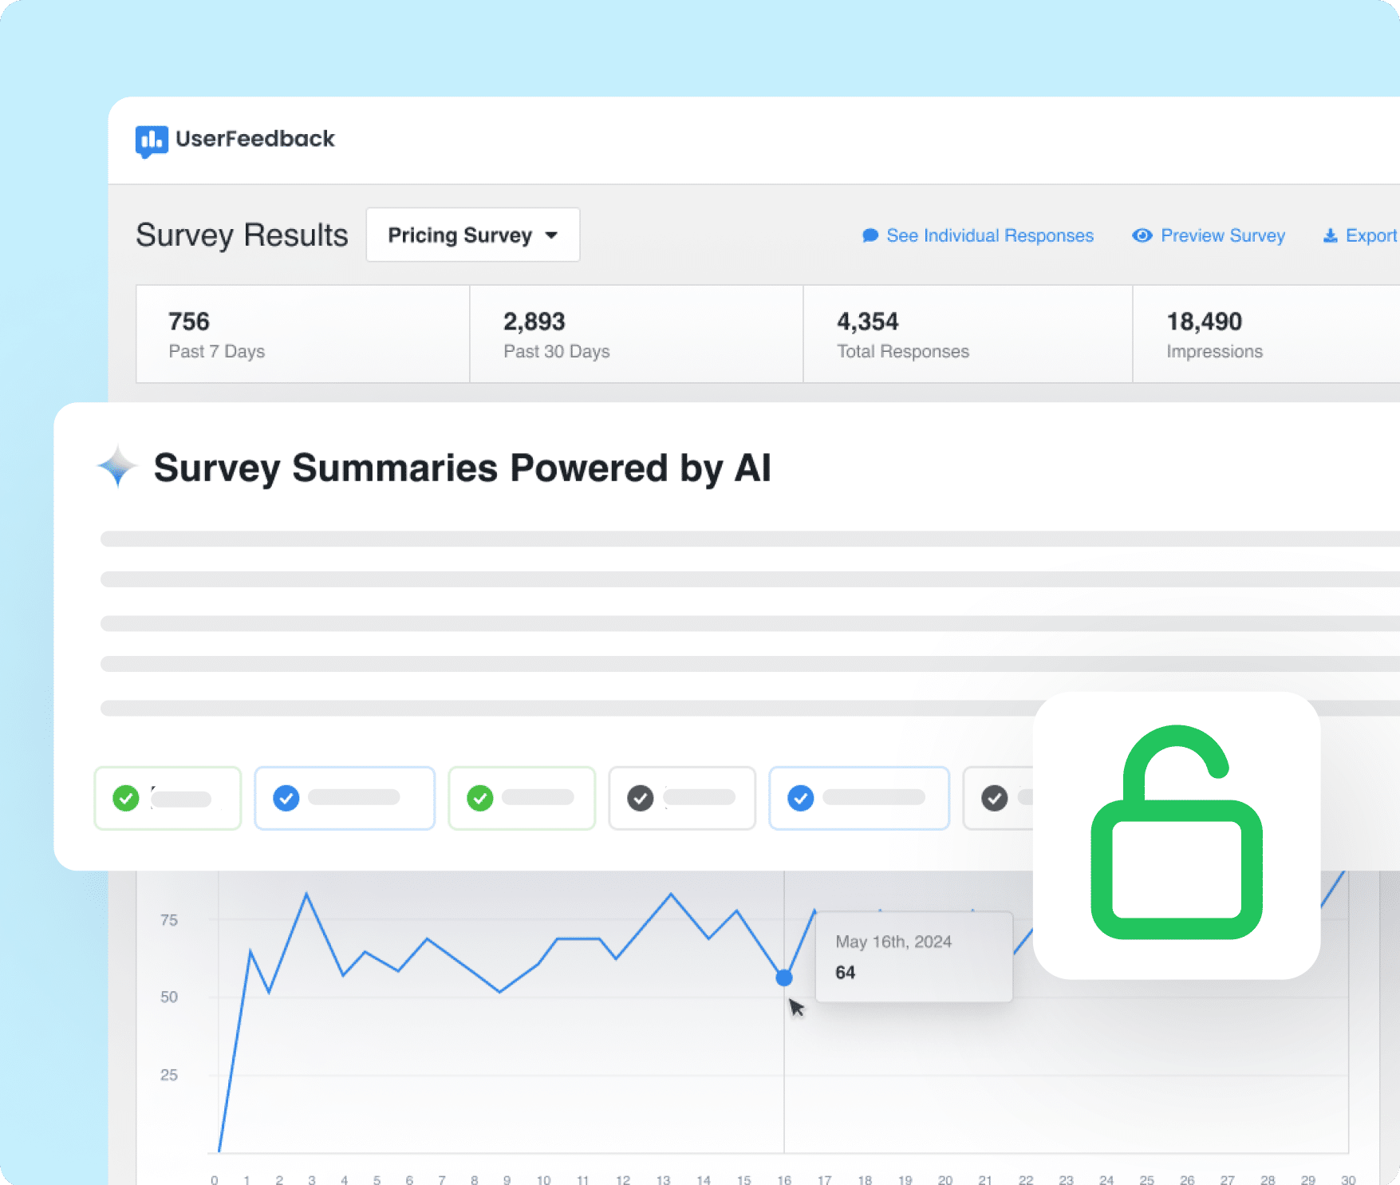Click the Survey Summaries Powered by AI heading
This screenshot has height=1185, width=1400.
click(463, 468)
